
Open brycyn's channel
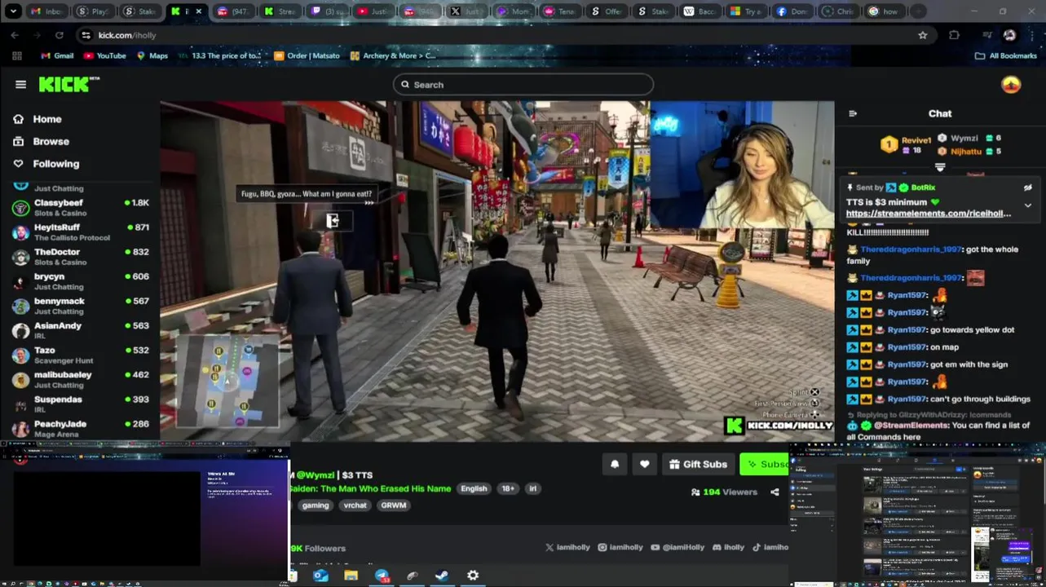pos(80,281)
